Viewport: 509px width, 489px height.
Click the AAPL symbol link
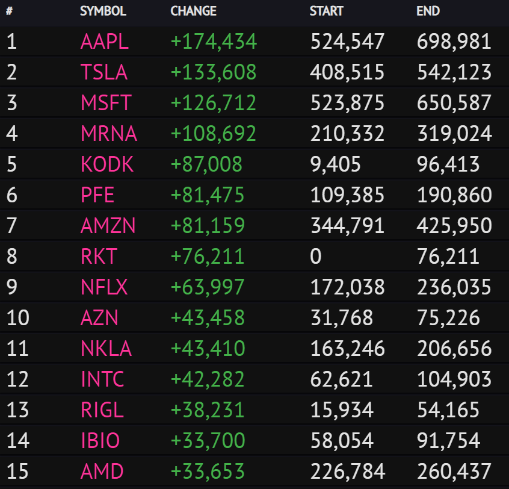pyautogui.click(x=104, y=42)
